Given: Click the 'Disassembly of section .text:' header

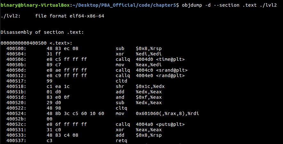Looking at the screenshot, I should (42, 32).
